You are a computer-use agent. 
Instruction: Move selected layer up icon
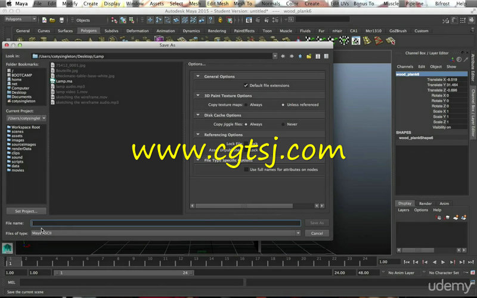tap(439, 218)
